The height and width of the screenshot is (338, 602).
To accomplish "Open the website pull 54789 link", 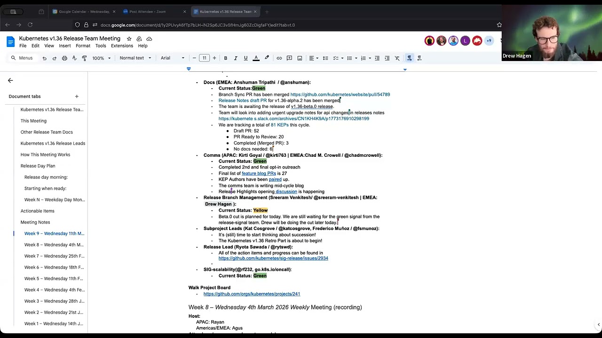I will 340,94.
